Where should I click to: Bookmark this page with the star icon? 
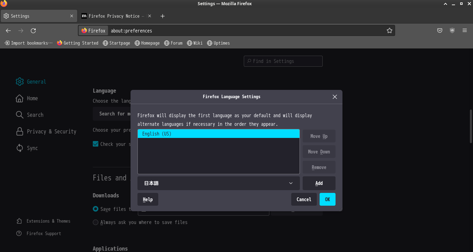(x=390, y=31)
